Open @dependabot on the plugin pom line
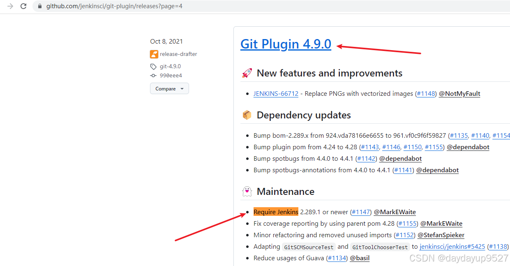 pyautogui.click(x=468, y=147)
